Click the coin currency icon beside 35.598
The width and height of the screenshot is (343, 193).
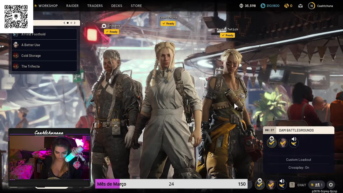click(x=241, y=6)
